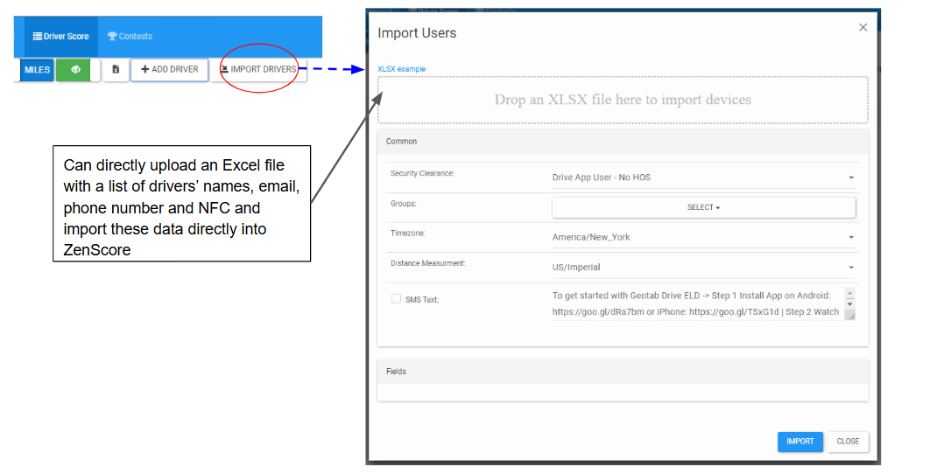944x474 pixels.
Task: Open the Timezone America/New_York dropdown
Action: (703, 237)
